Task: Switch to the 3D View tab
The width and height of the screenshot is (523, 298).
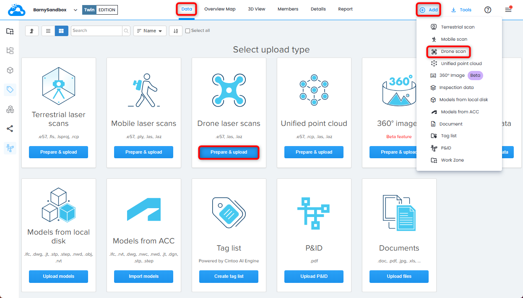Action: tap(257, 9)
